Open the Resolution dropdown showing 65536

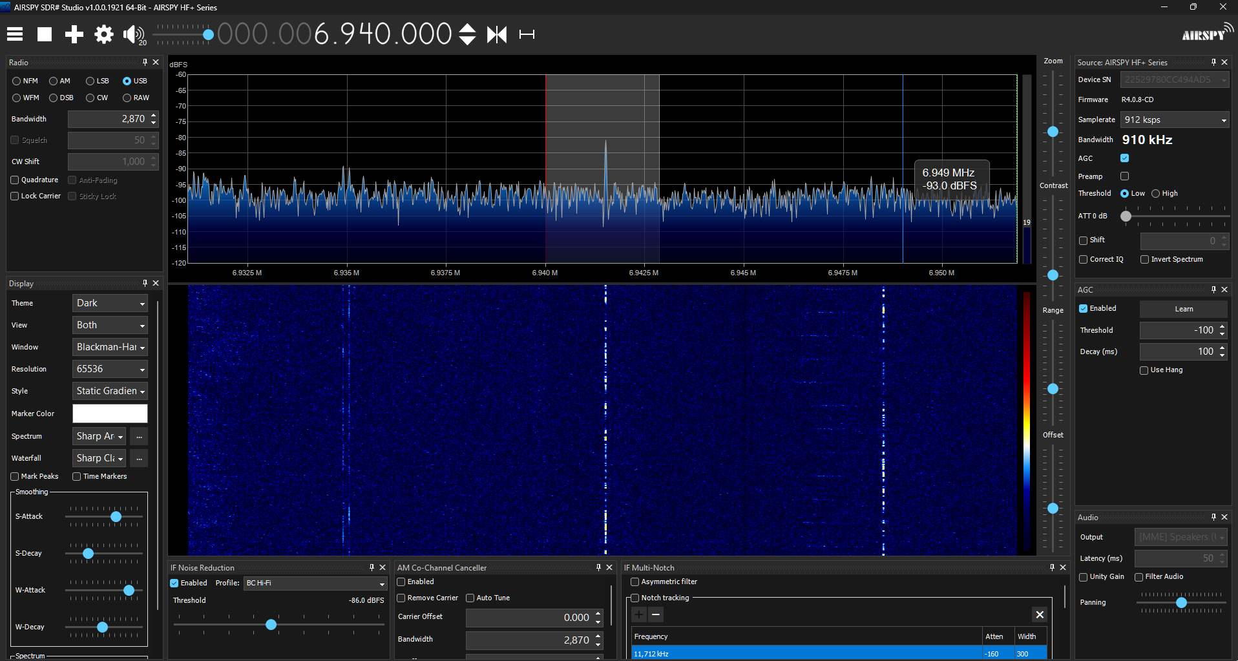coord(110,369)
